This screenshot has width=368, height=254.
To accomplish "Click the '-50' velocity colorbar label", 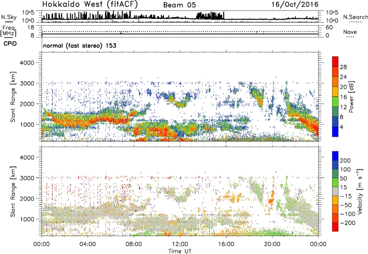I will [x=346, y=205].
